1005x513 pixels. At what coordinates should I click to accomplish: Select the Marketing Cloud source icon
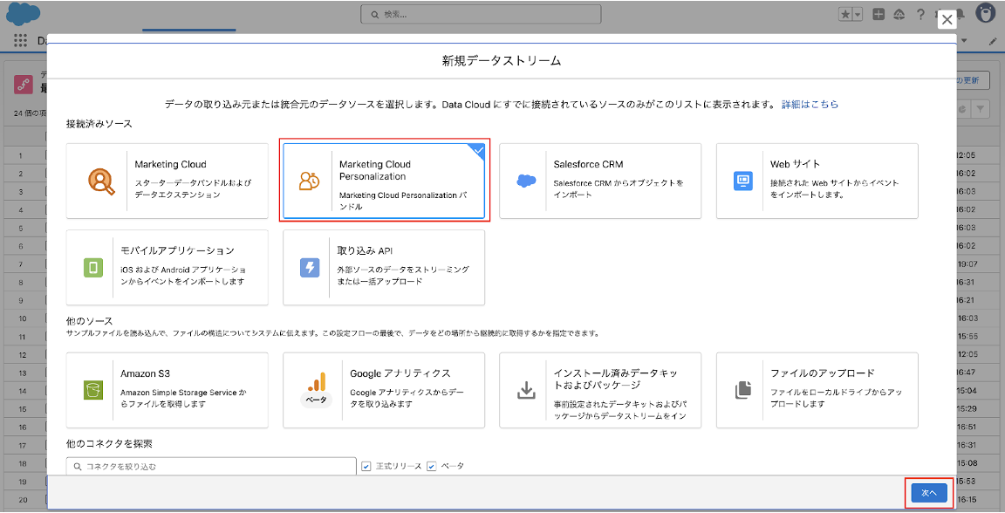click(x=101, y=181)
